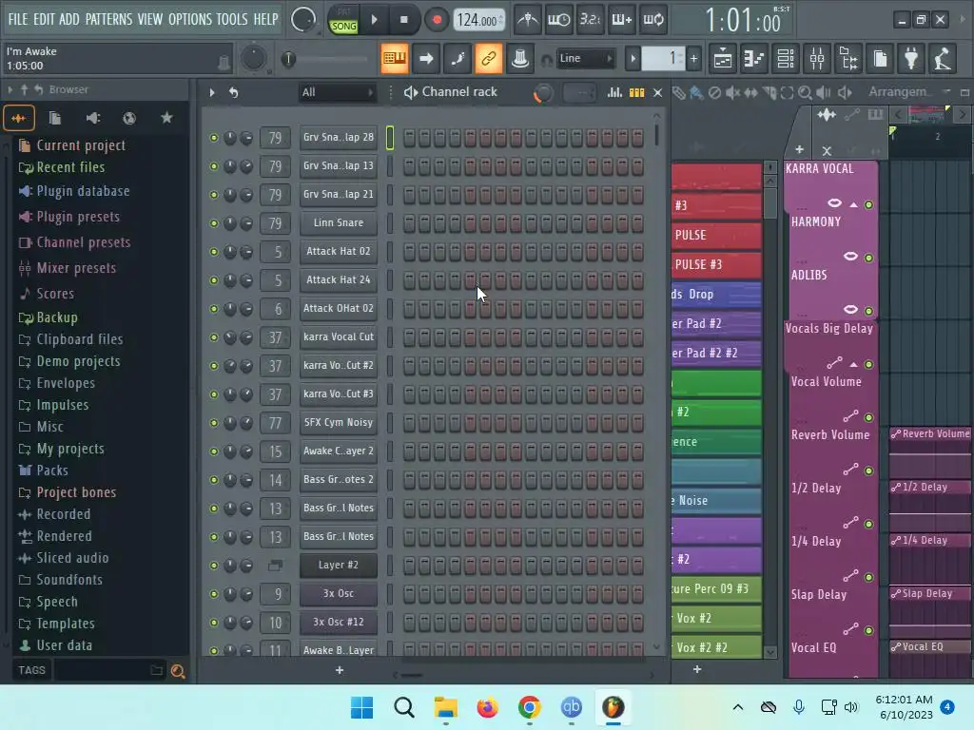Image resolution: width=974 pixels, height=730 pixels.
Task: Click the Stop transport button
Action: [403, 20]
